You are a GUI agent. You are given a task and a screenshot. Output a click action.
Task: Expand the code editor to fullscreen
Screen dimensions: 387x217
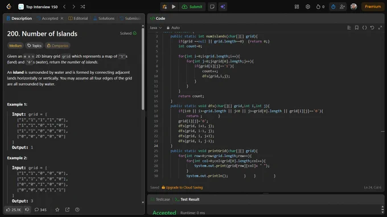380,28
